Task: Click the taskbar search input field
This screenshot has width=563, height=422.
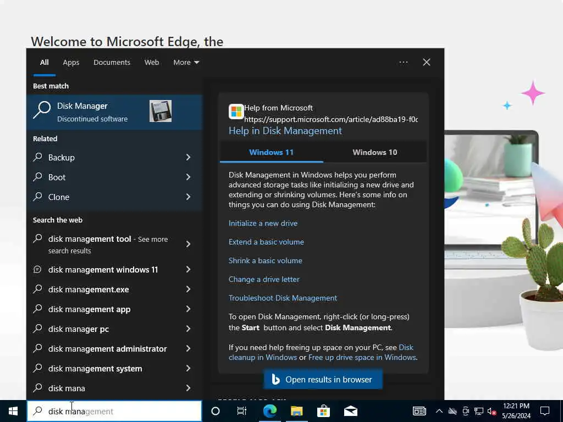Action: pos(114,411)
